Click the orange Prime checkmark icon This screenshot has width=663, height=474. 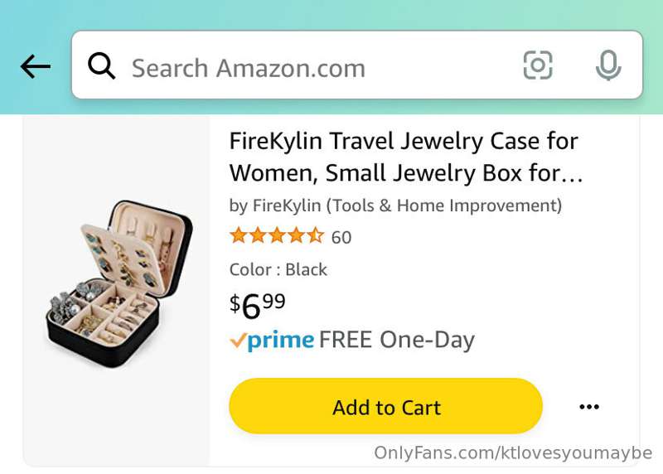(238, 340)
